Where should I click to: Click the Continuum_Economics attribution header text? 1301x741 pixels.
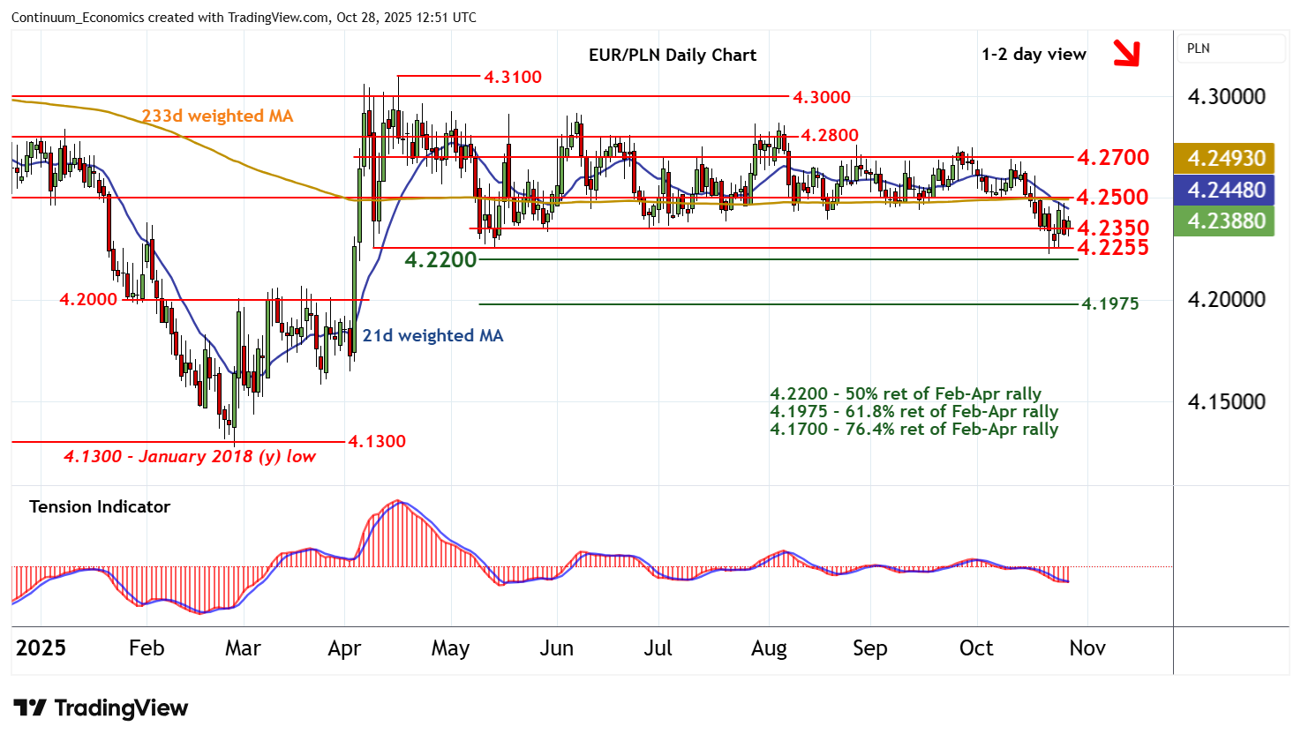click(244, 18)
